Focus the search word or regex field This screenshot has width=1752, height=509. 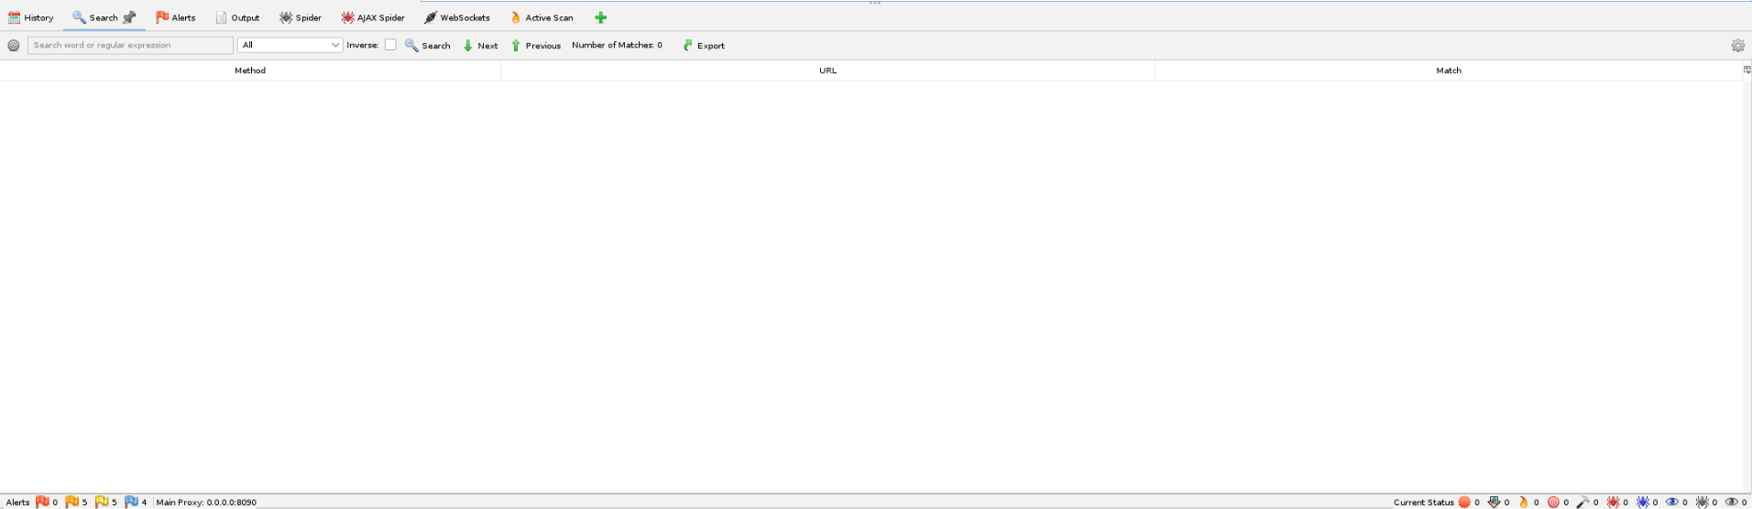coord(130,45)
